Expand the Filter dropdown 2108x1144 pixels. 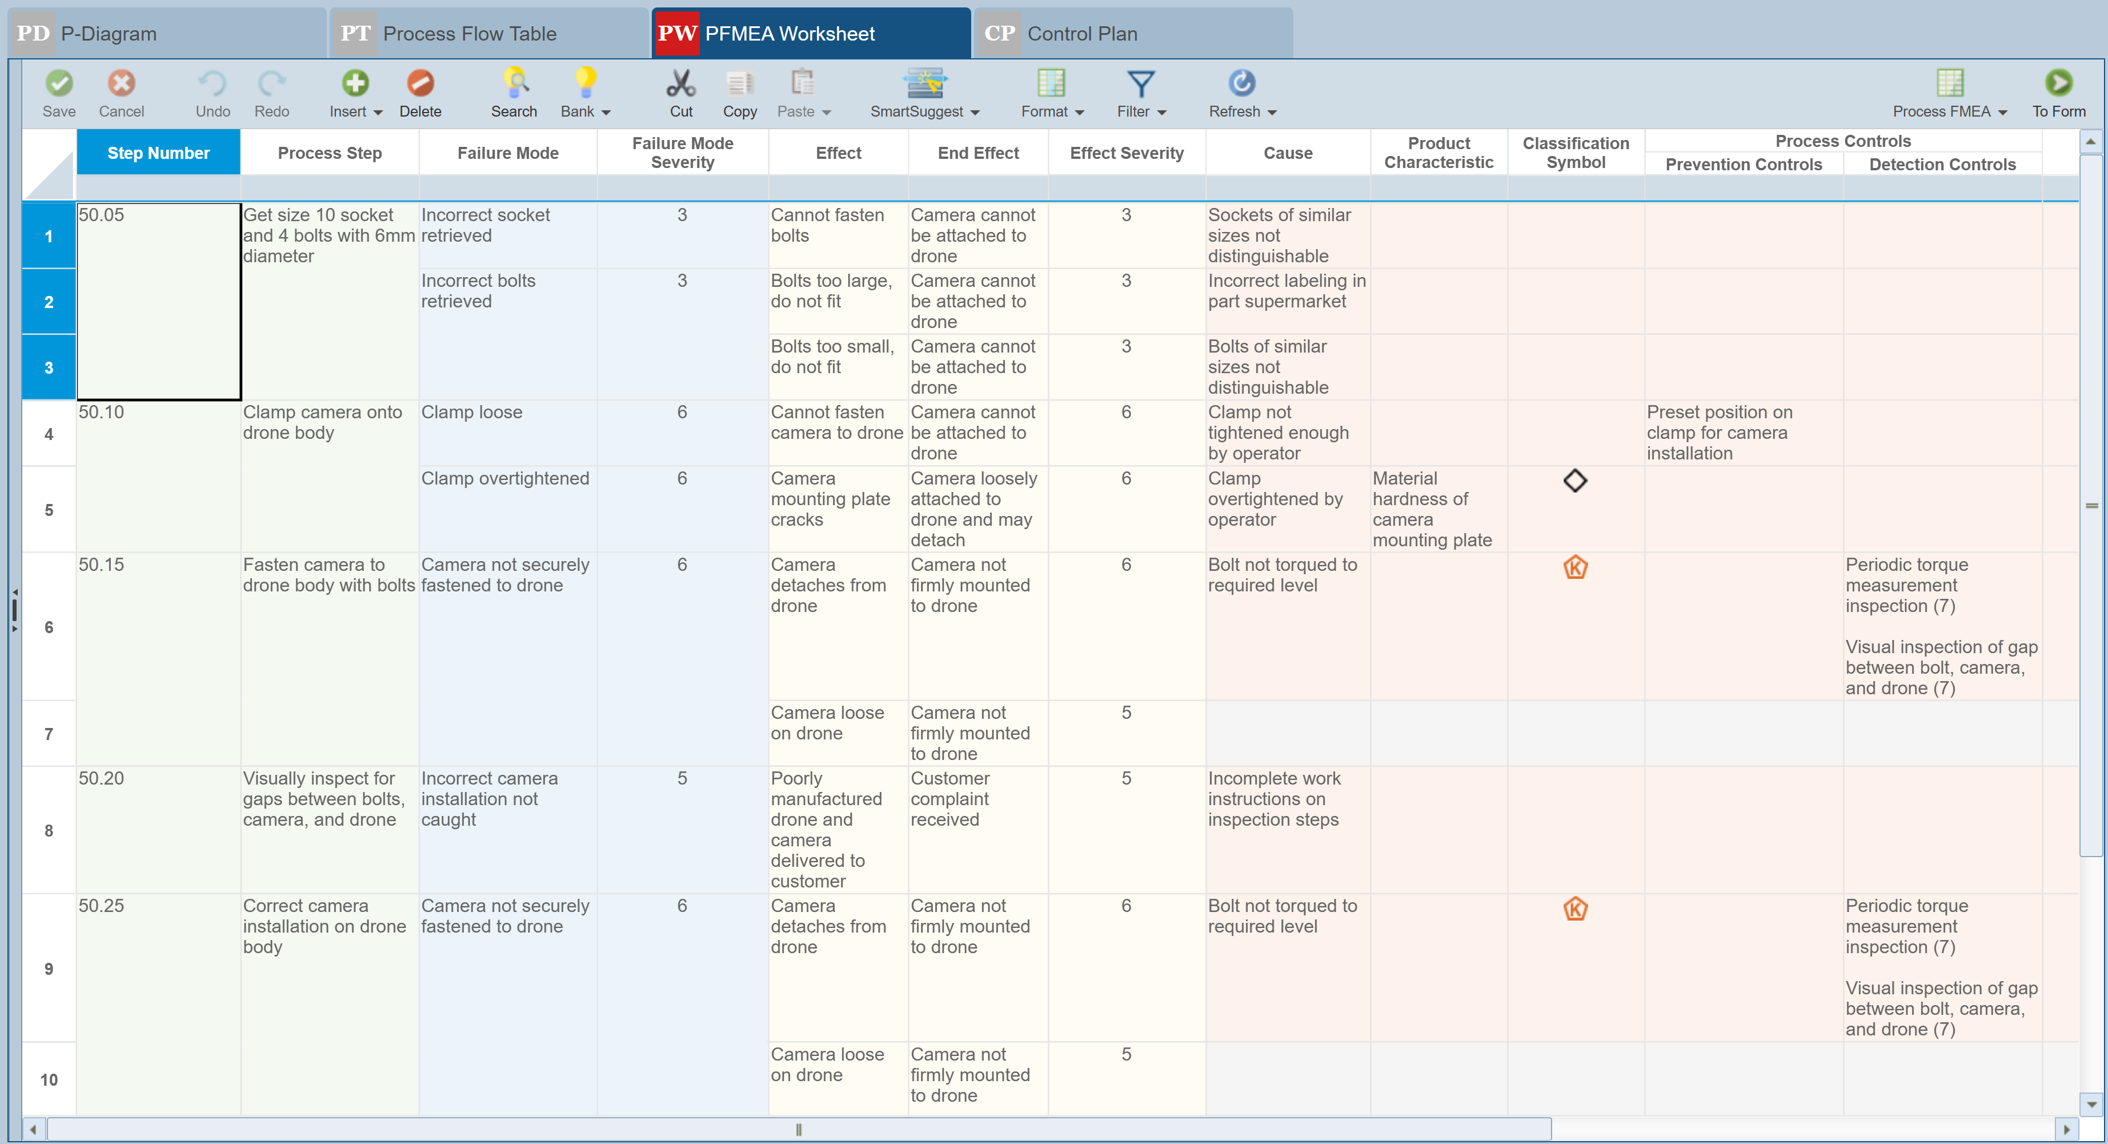click(x=1161, y=112)
